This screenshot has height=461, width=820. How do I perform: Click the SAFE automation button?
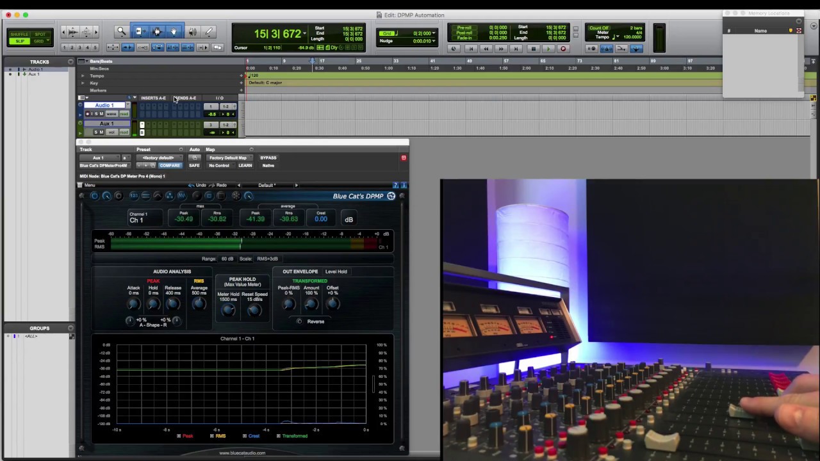tap(194, 165)
